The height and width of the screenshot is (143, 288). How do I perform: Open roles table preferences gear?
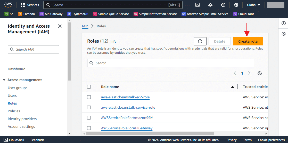coord(260,73)
